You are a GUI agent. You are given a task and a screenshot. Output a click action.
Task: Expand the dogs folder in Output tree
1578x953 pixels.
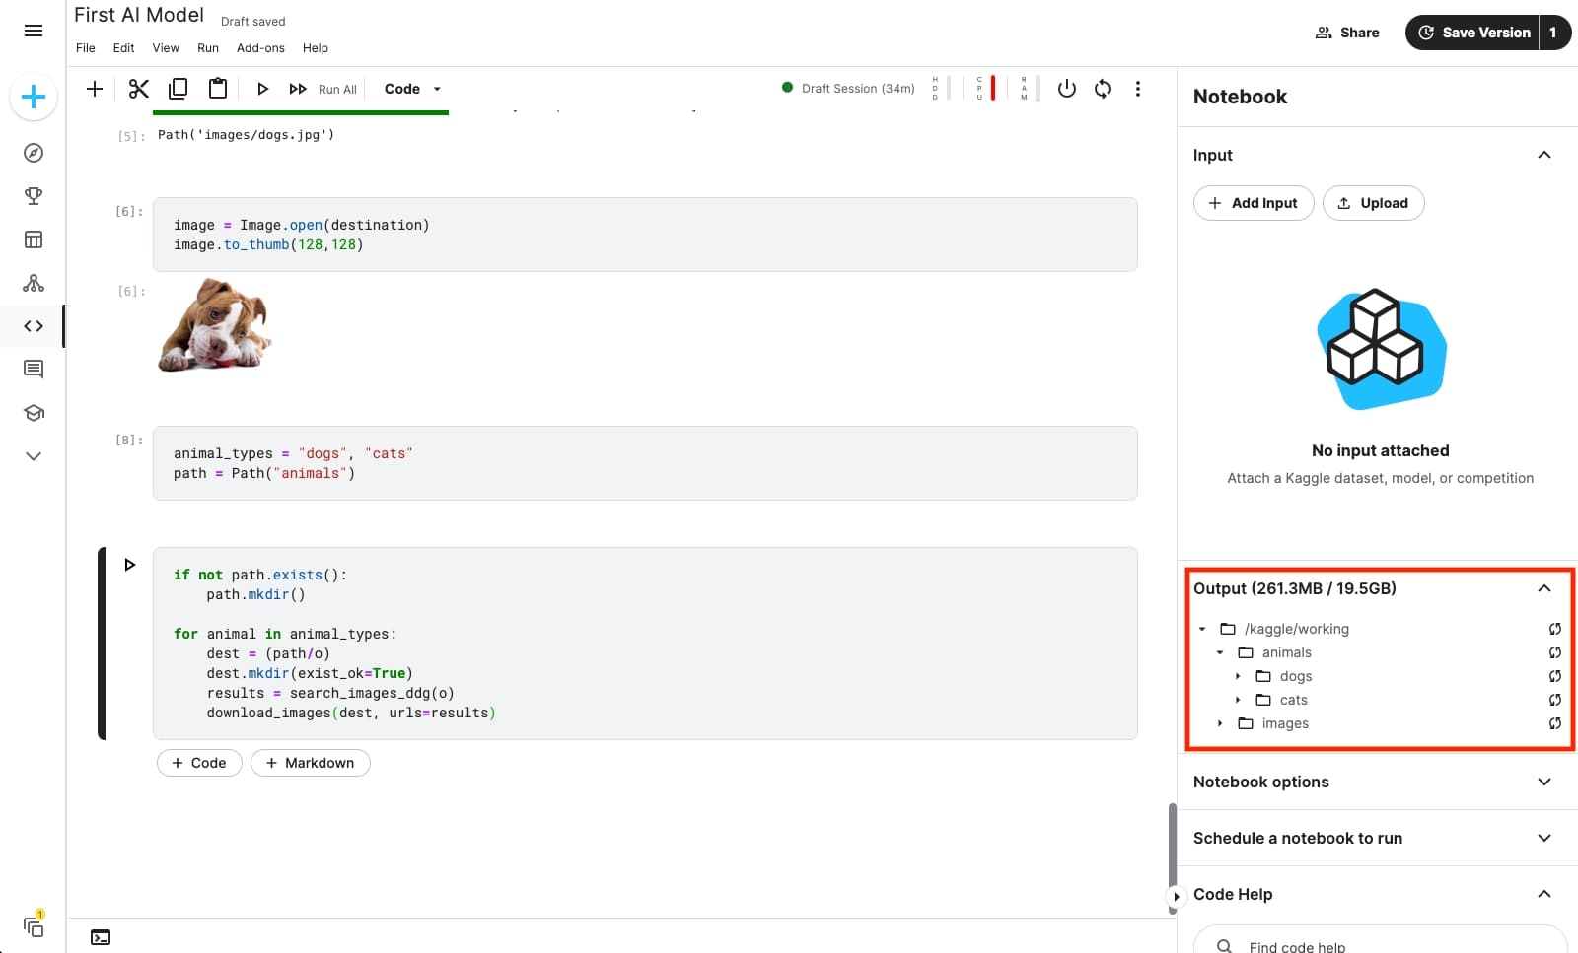1239,676
